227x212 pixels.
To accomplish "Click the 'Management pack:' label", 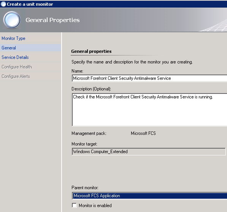I will 89,133.
